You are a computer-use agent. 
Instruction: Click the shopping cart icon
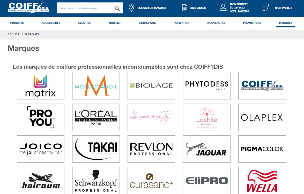pyautogui.click(x=266, y=7)
